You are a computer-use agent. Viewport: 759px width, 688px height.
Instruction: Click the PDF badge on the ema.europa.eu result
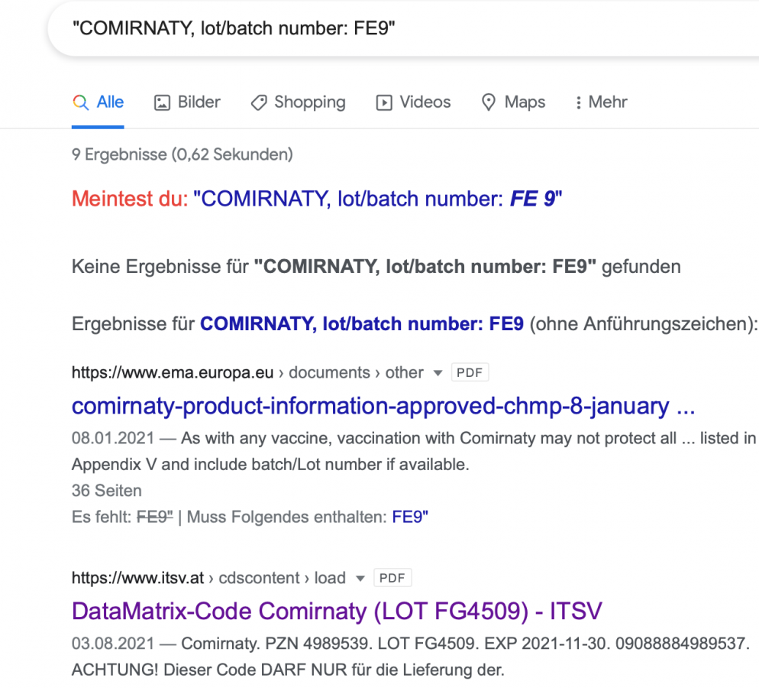click(x=470, y=372)
